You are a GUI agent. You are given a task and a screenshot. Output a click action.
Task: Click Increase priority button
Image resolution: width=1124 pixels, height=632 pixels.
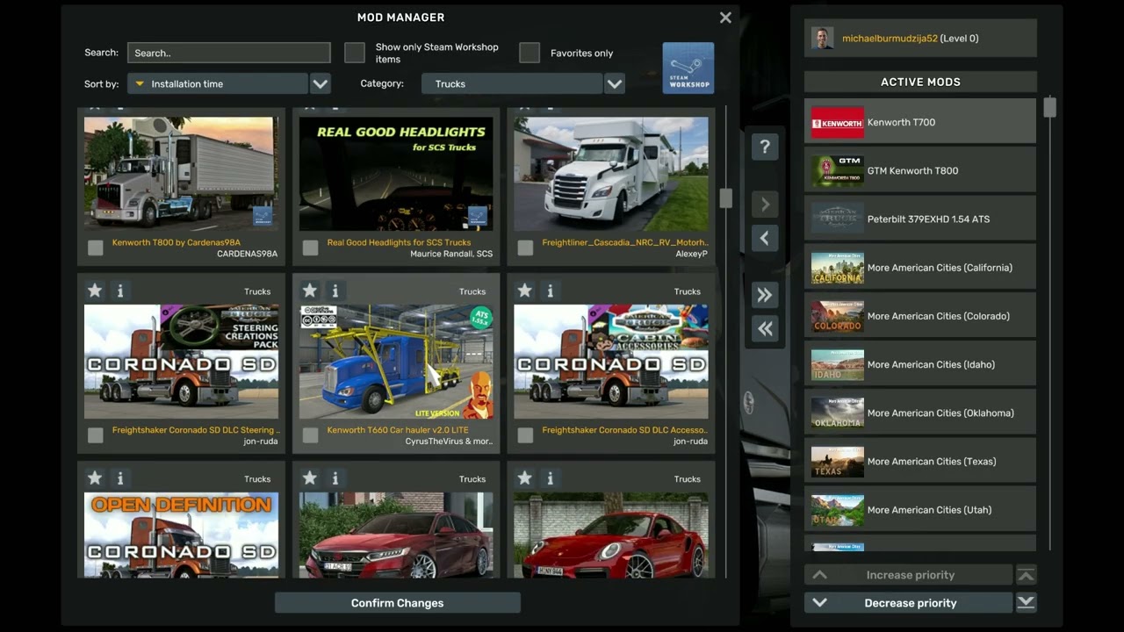click(x=909, y=575)
